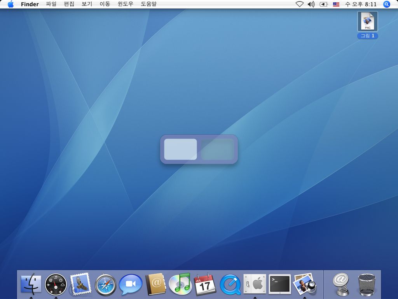
Task: Launch iTunes from the Dock
Action: (x=180, y=284)
